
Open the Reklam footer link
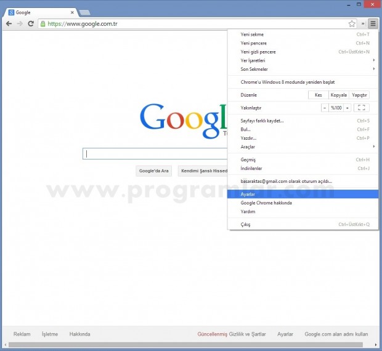click(22, 334)
